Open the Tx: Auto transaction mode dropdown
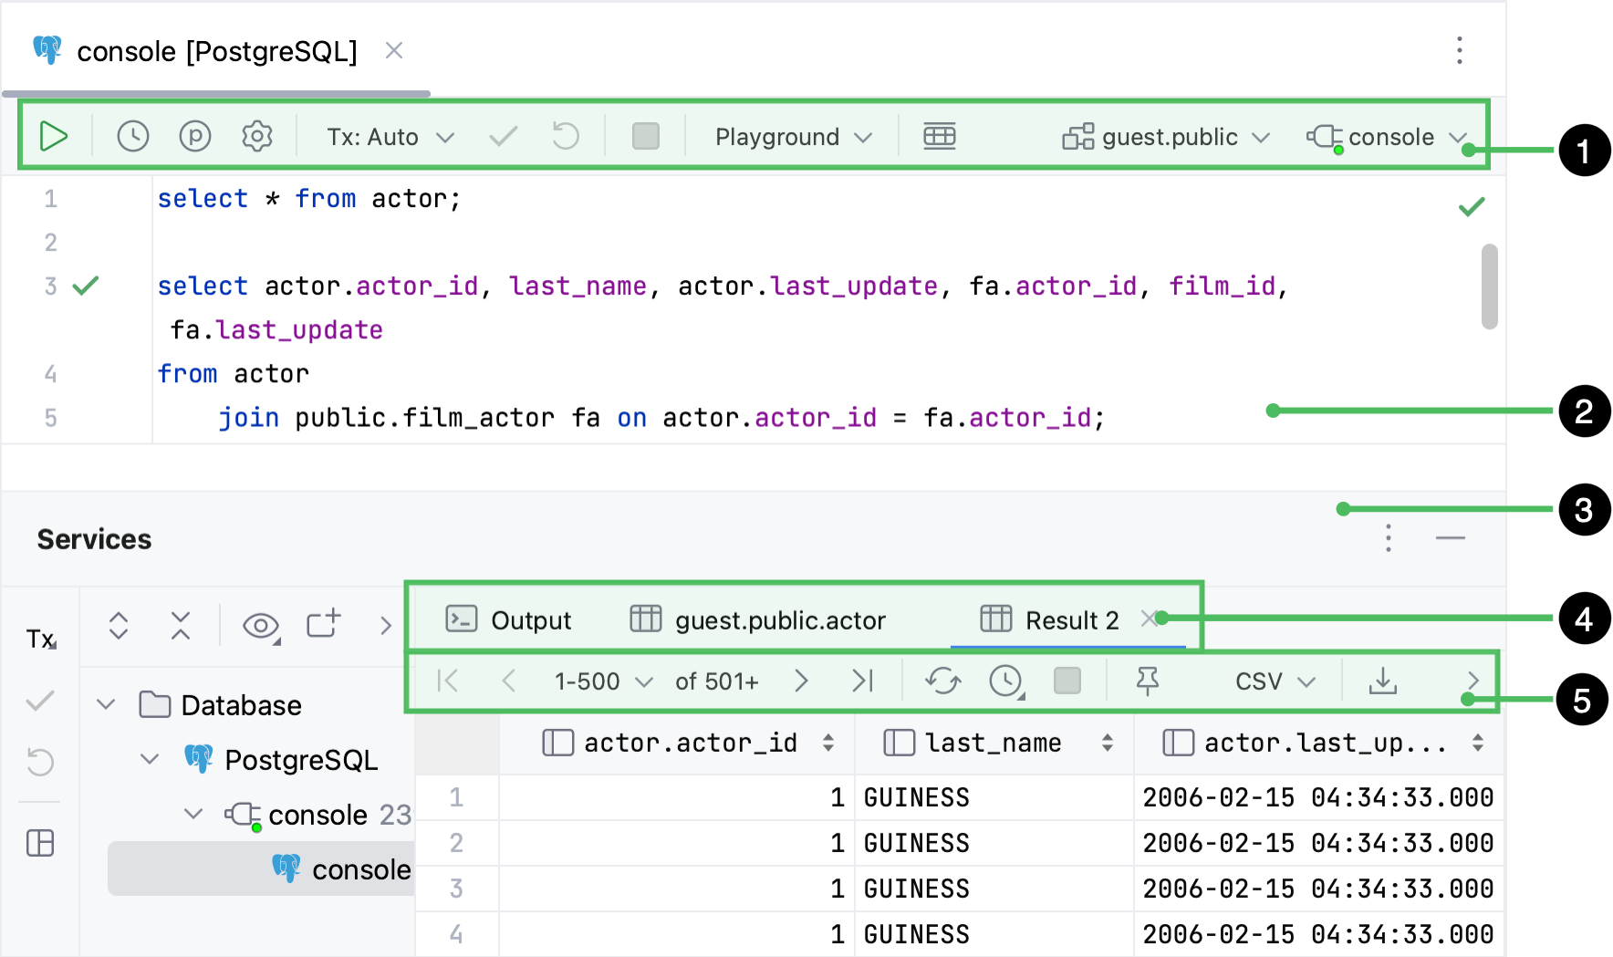This screenshot has height=957, width=1613. click(387, 136)
